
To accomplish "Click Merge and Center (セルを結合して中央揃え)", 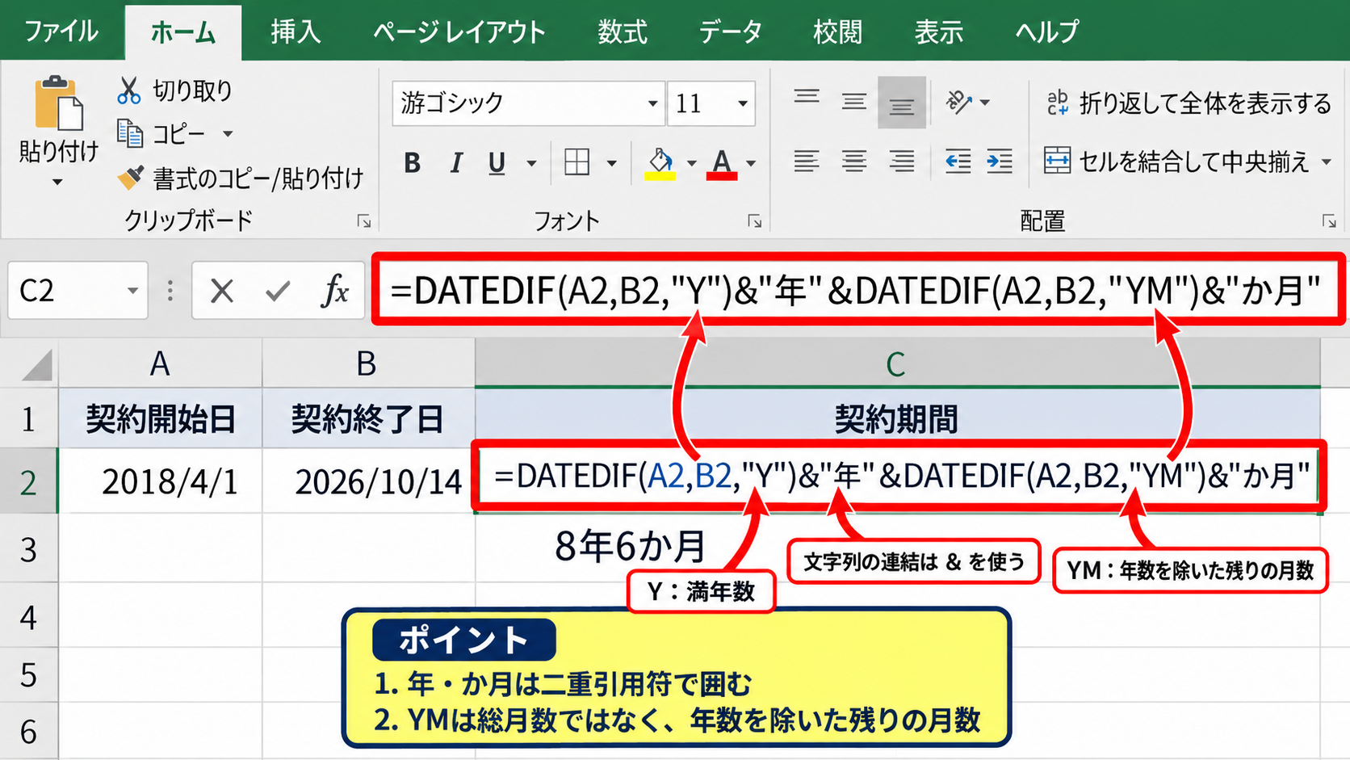I will (1176, 162).
